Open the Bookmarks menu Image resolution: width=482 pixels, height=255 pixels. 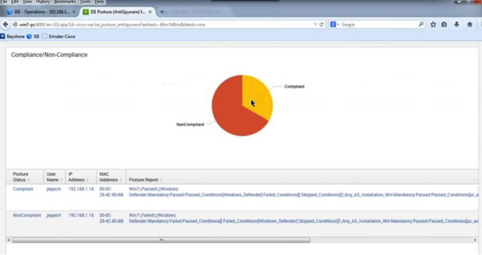pyautogui.click(x=65, y=2)
